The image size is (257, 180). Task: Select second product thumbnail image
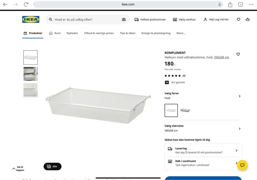(31, 74)
